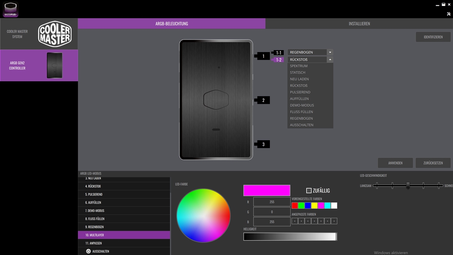Select mode 10. Multilayer in LED mode list
The width and height of the screenshot is (453, 255).
click(x=124, y=235)
